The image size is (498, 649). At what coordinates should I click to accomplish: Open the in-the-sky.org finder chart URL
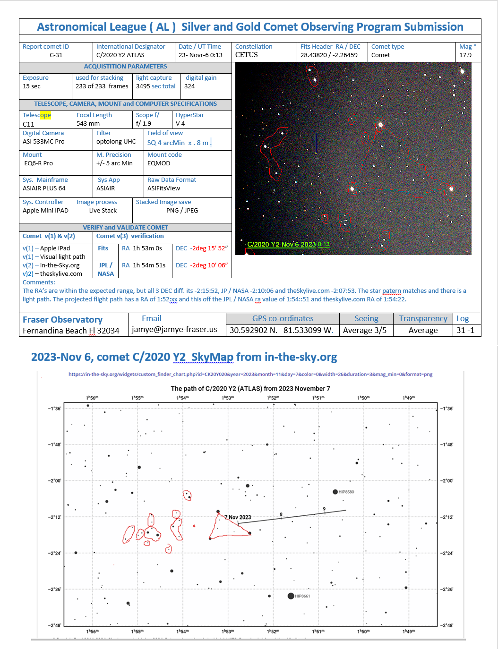pyautogui.click(x=250, y=374)
